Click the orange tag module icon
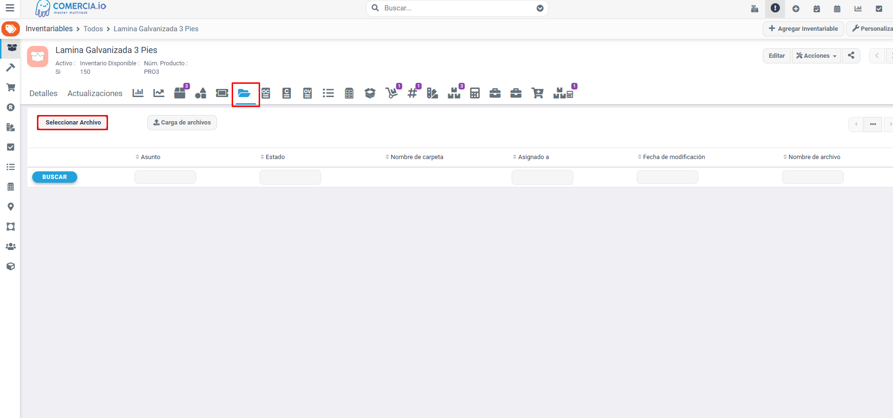Viewport: 893px width, 418px height. point(10,29)
